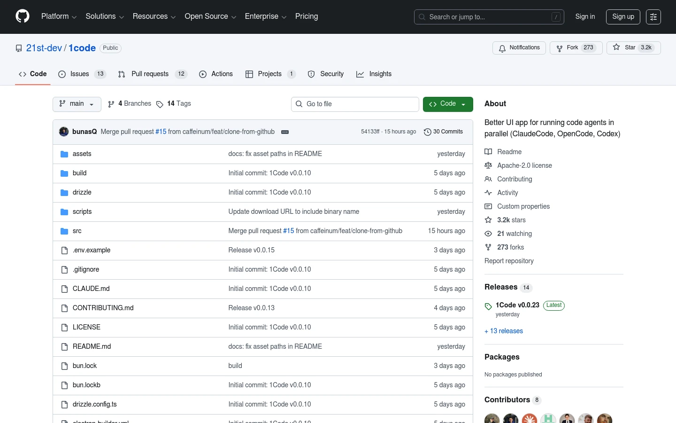Click the src folder icon
Screen dimensions: 676x423
(x=64, y=231)
